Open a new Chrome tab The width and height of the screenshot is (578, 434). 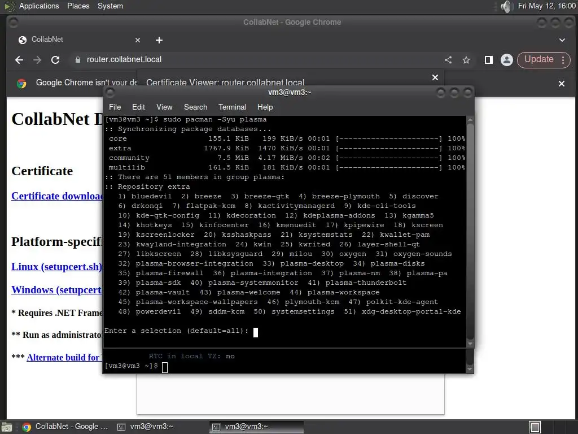click(159, 40)
